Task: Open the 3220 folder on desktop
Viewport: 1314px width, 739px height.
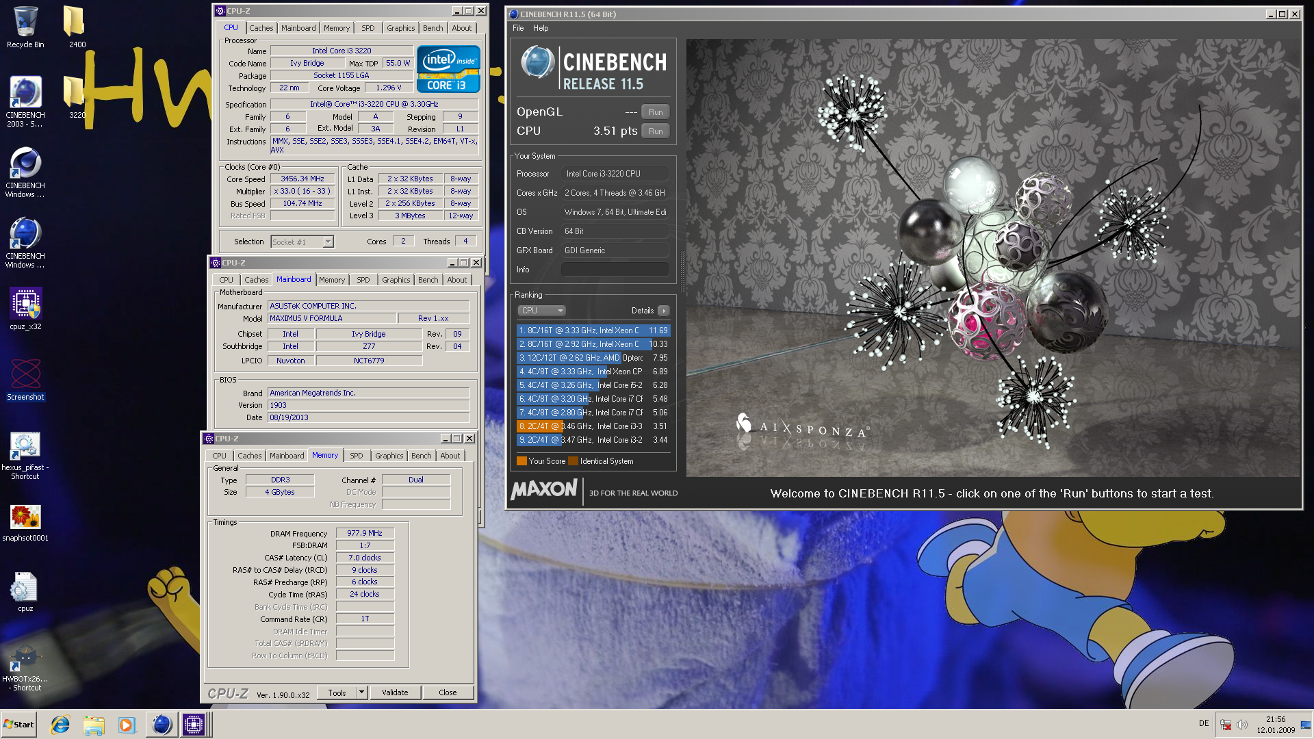Action: click(75, 96)
